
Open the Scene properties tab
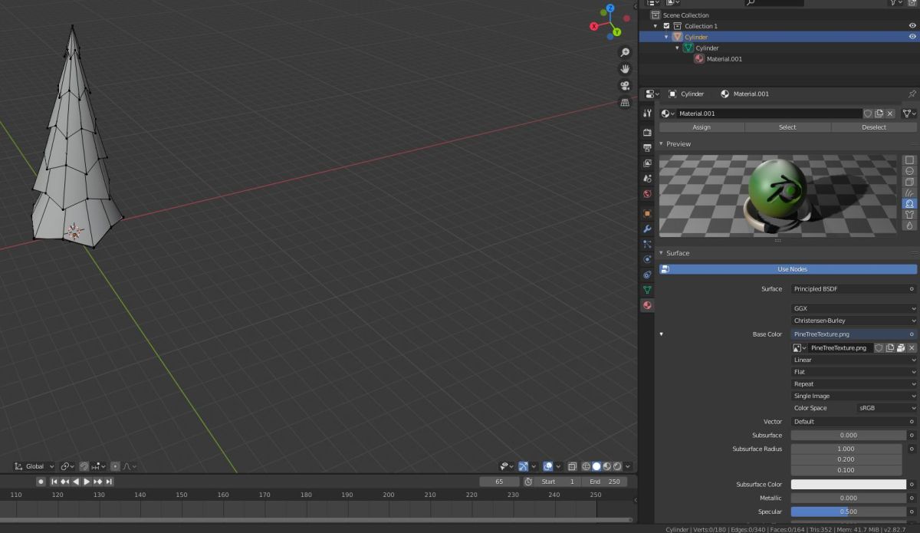point(647,179)
